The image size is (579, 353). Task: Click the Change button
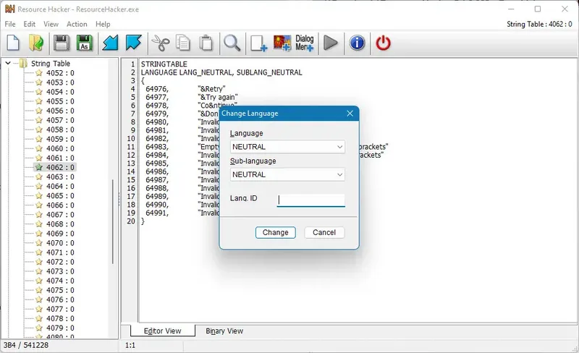[276, 232]
